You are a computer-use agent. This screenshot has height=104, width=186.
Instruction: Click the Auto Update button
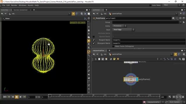[x=175, y=102]
